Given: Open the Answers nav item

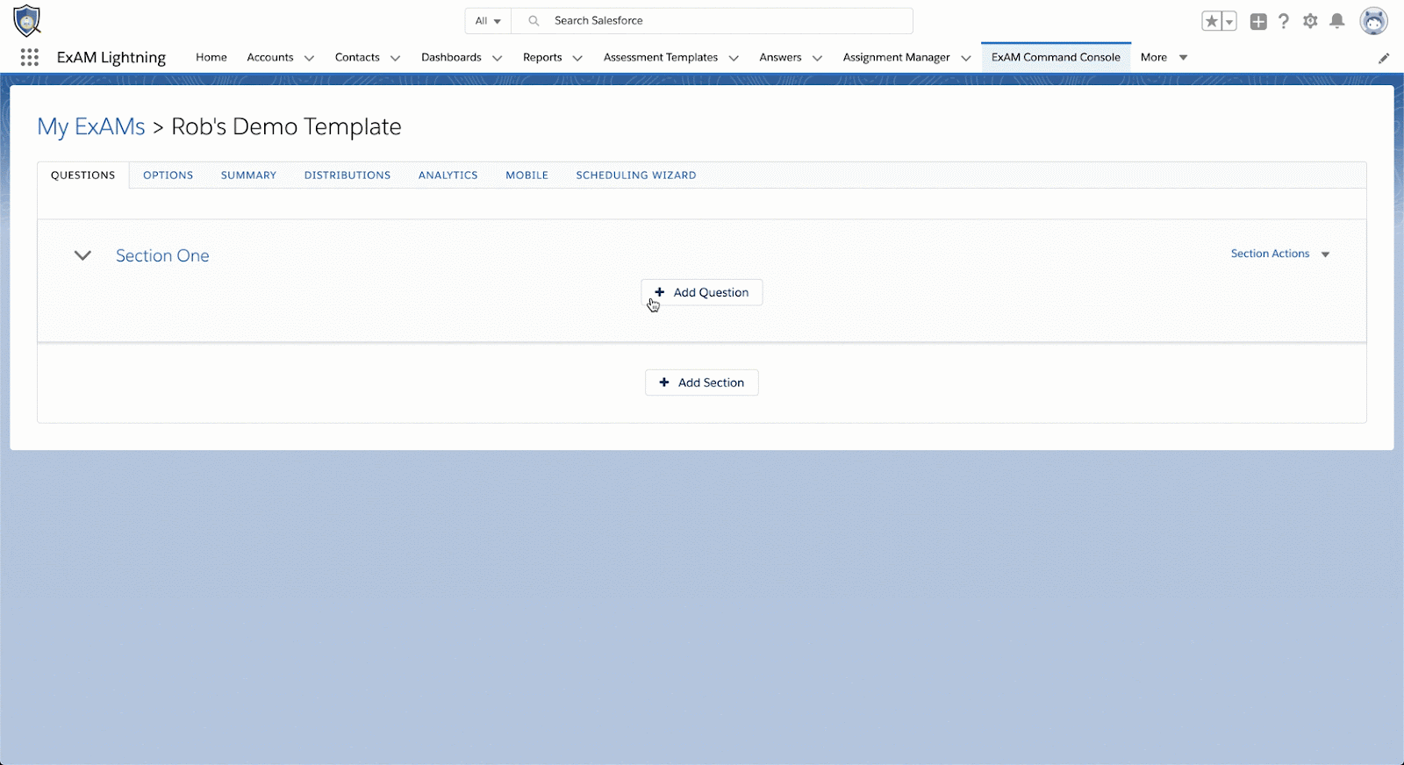Looking at the screenshot, I should [x=780, y=57].
